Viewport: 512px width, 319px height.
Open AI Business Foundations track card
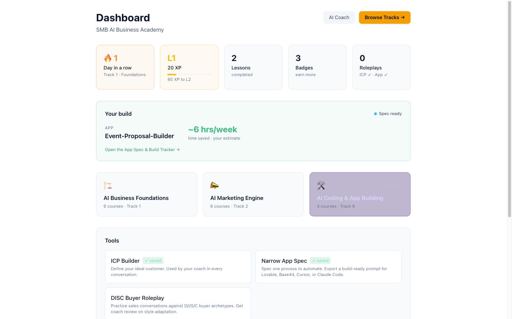pos(147,194)
